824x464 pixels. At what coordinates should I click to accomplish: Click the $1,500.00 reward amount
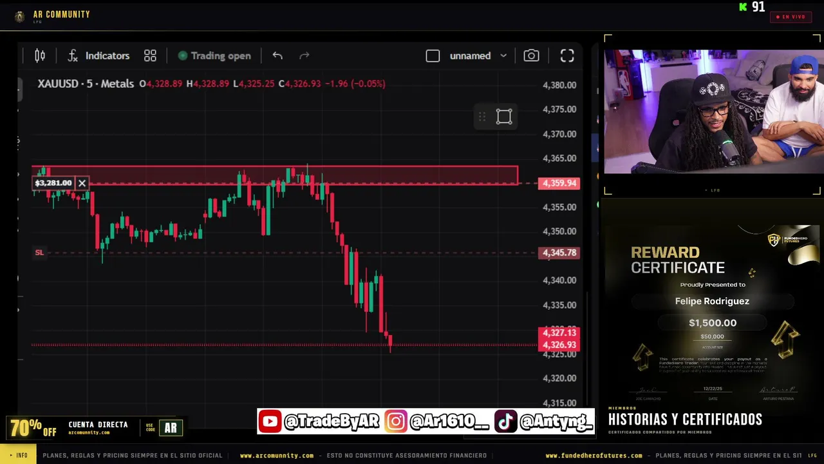pos(713,323)
